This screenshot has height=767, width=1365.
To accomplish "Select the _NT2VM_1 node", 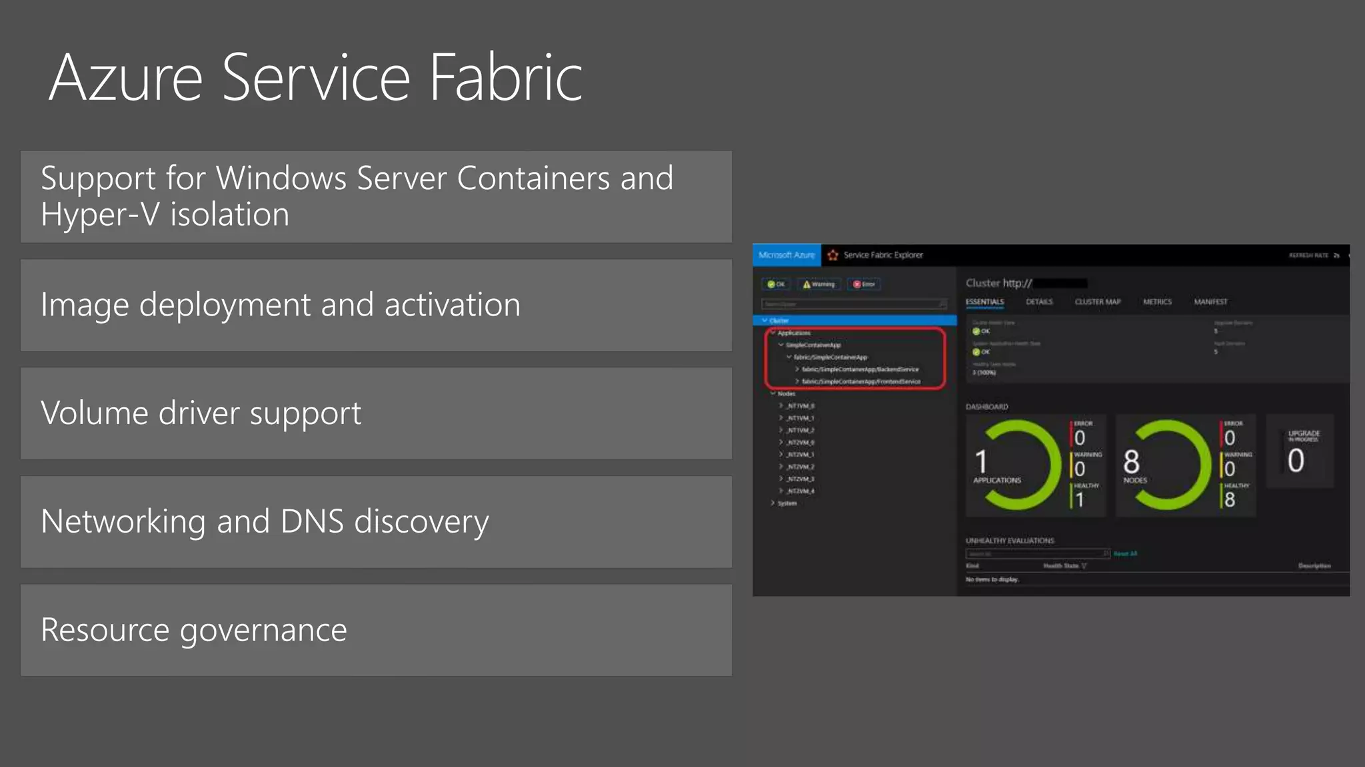I will point(800,455).
